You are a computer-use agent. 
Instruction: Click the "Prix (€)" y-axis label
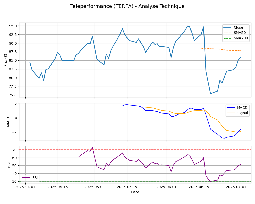(x=6, y=60)
